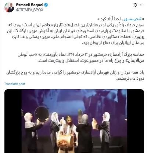Image resolution: width=147 pixels, height=153 pixels.
Task: Click the large drum in video frame
Action: tap(65, 141)
